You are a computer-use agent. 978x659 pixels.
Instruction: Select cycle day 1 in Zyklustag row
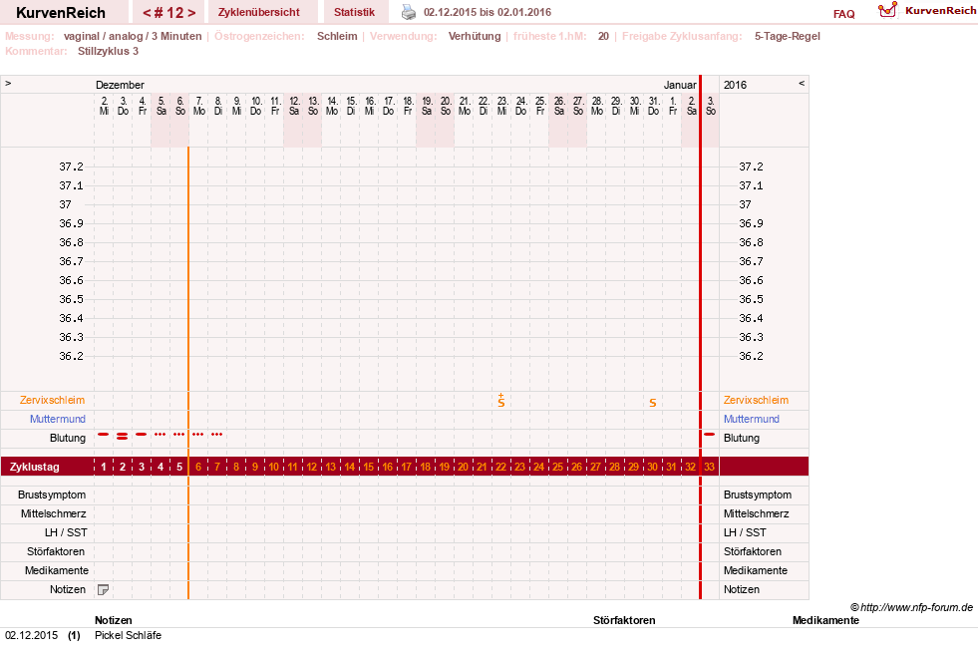pos(104,467)
